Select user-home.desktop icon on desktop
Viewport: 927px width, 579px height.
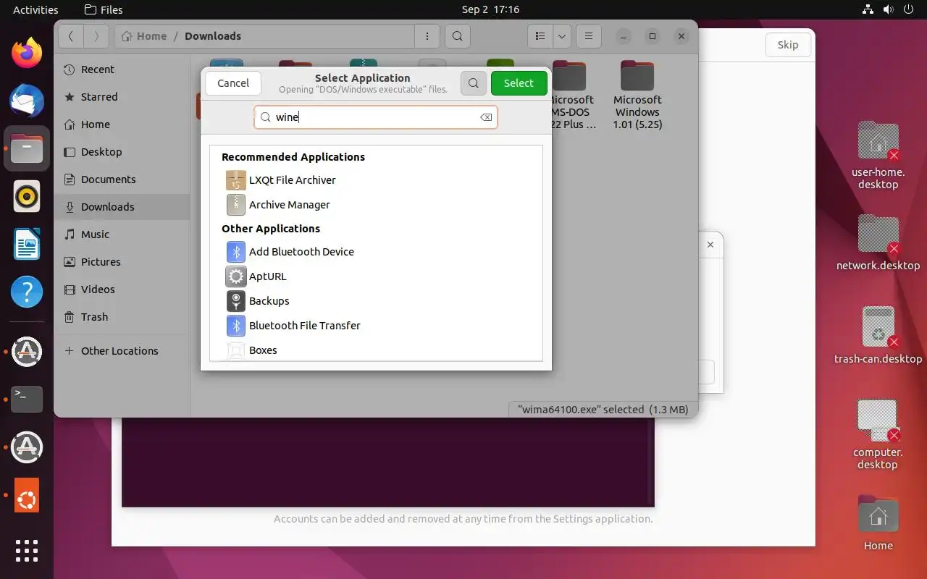[x=878, y=156]
